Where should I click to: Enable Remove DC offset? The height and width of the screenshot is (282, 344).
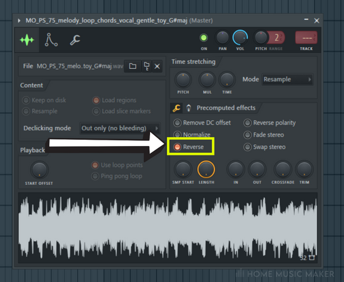click(x=202, y=123)
